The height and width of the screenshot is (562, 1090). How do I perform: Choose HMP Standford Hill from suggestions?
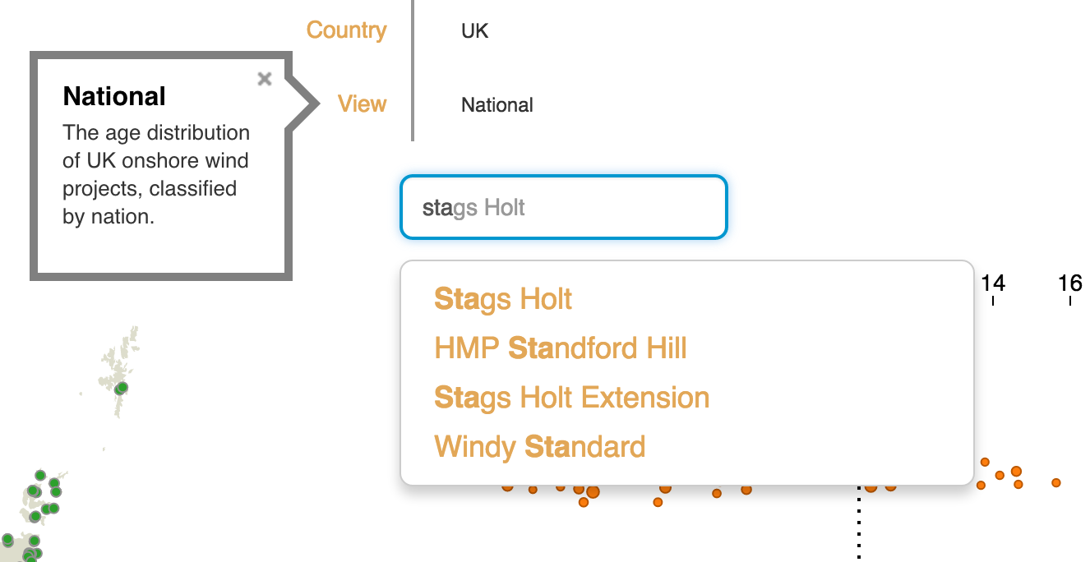click(560, 348)
